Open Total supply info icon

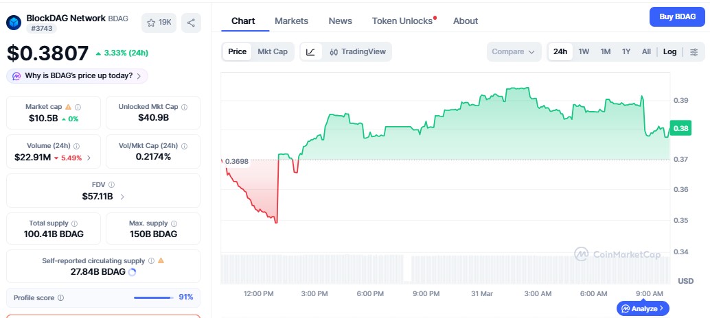(75, 223)
